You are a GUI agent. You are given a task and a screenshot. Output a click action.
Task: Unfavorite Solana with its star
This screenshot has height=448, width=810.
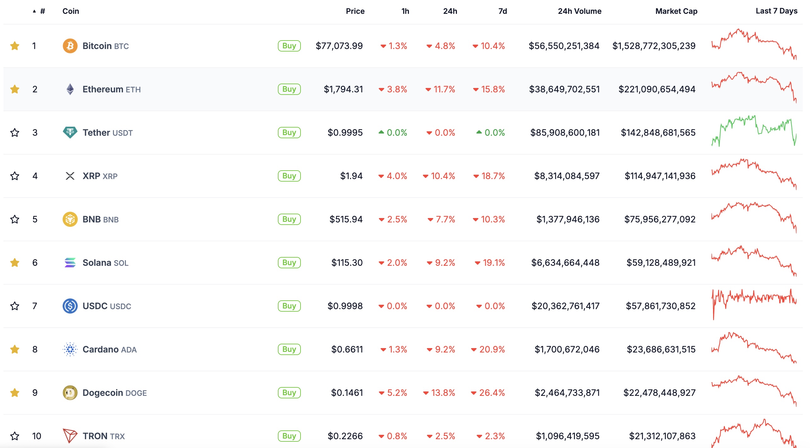click(x=14, y=263)
